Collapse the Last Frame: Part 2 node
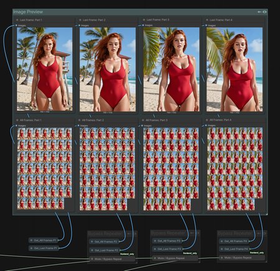Screen dimensions: 280x271 pos(80,20)
